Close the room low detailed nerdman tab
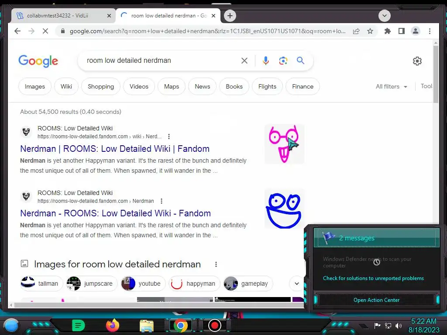Viewport: 447px width, 335px height. pyautogui.click(x=213, y=16)
